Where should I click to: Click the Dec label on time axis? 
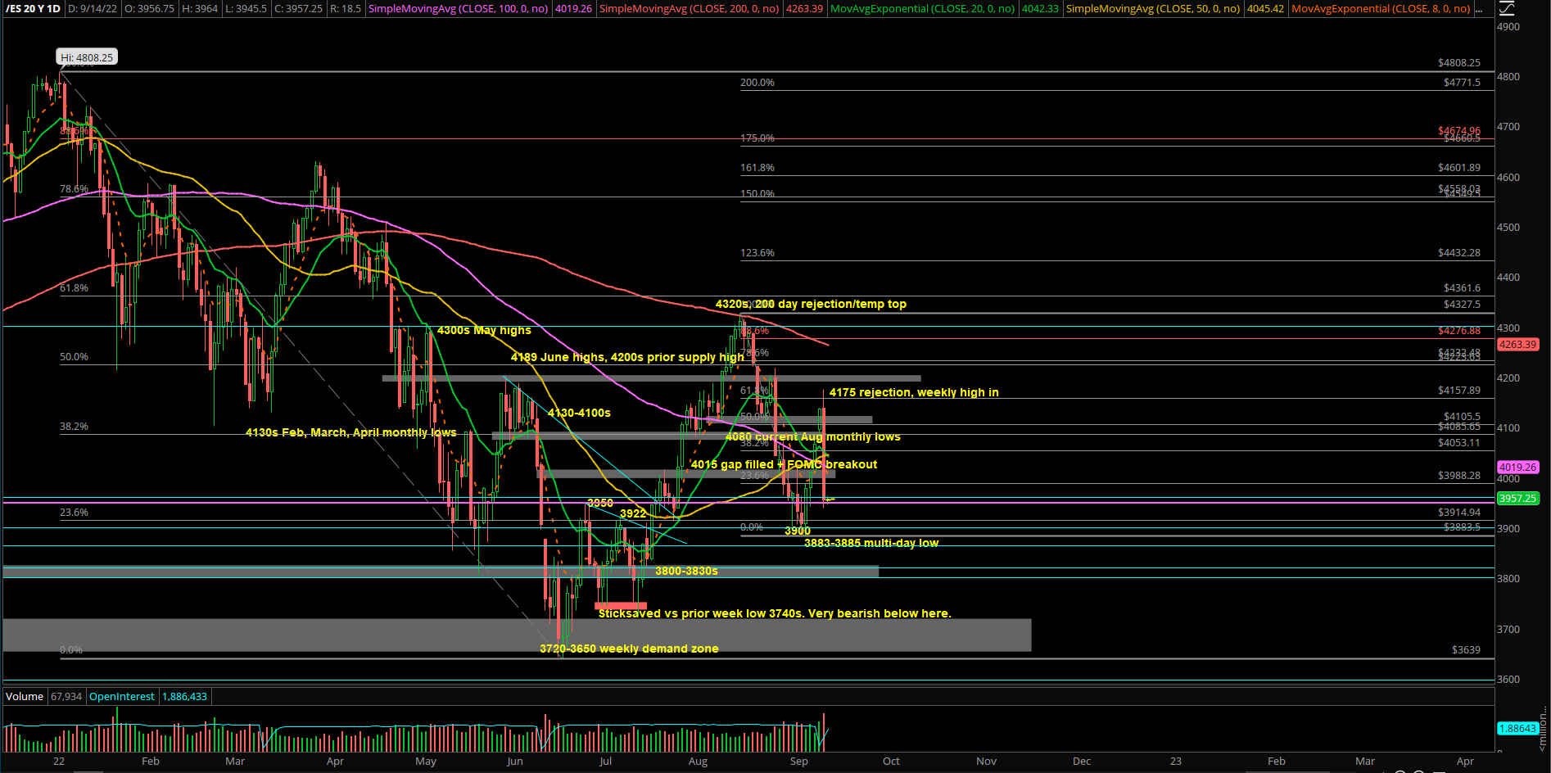click(1082, 762)
